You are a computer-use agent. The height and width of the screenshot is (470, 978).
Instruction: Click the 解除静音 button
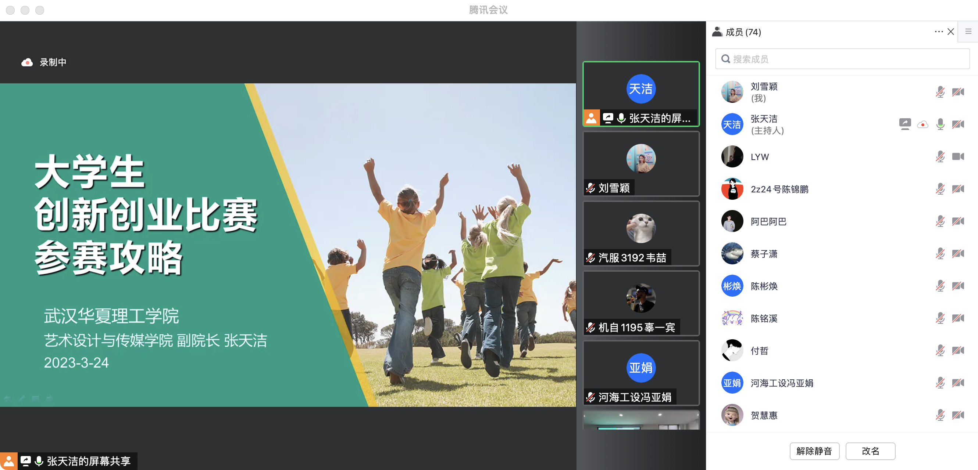814,451
